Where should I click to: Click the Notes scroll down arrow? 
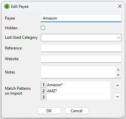click(118, 75)
